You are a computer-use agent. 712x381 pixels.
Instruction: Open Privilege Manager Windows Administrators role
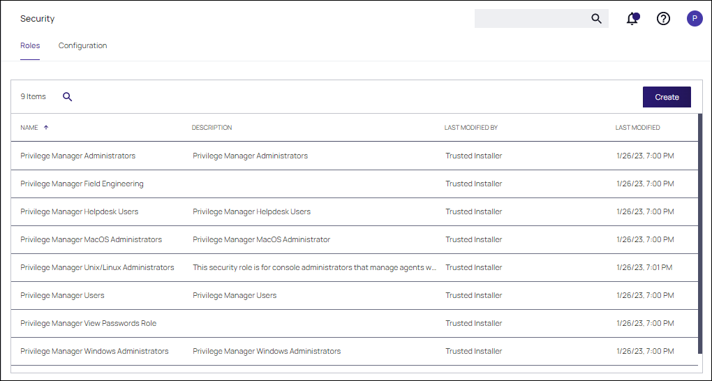tap(94, 351)
